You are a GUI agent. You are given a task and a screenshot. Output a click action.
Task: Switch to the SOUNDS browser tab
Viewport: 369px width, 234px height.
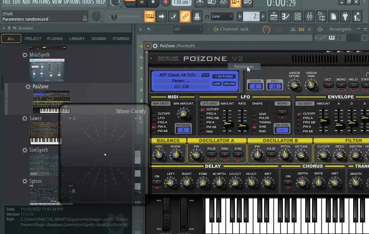pos(99,39)
